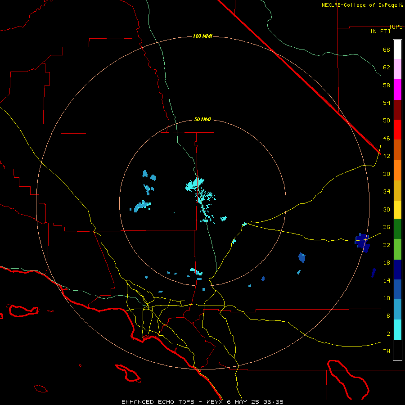This screenshot has width=405, height=405.
Task: Click the large cyan echo cluster near radar center
Action: 195,184
